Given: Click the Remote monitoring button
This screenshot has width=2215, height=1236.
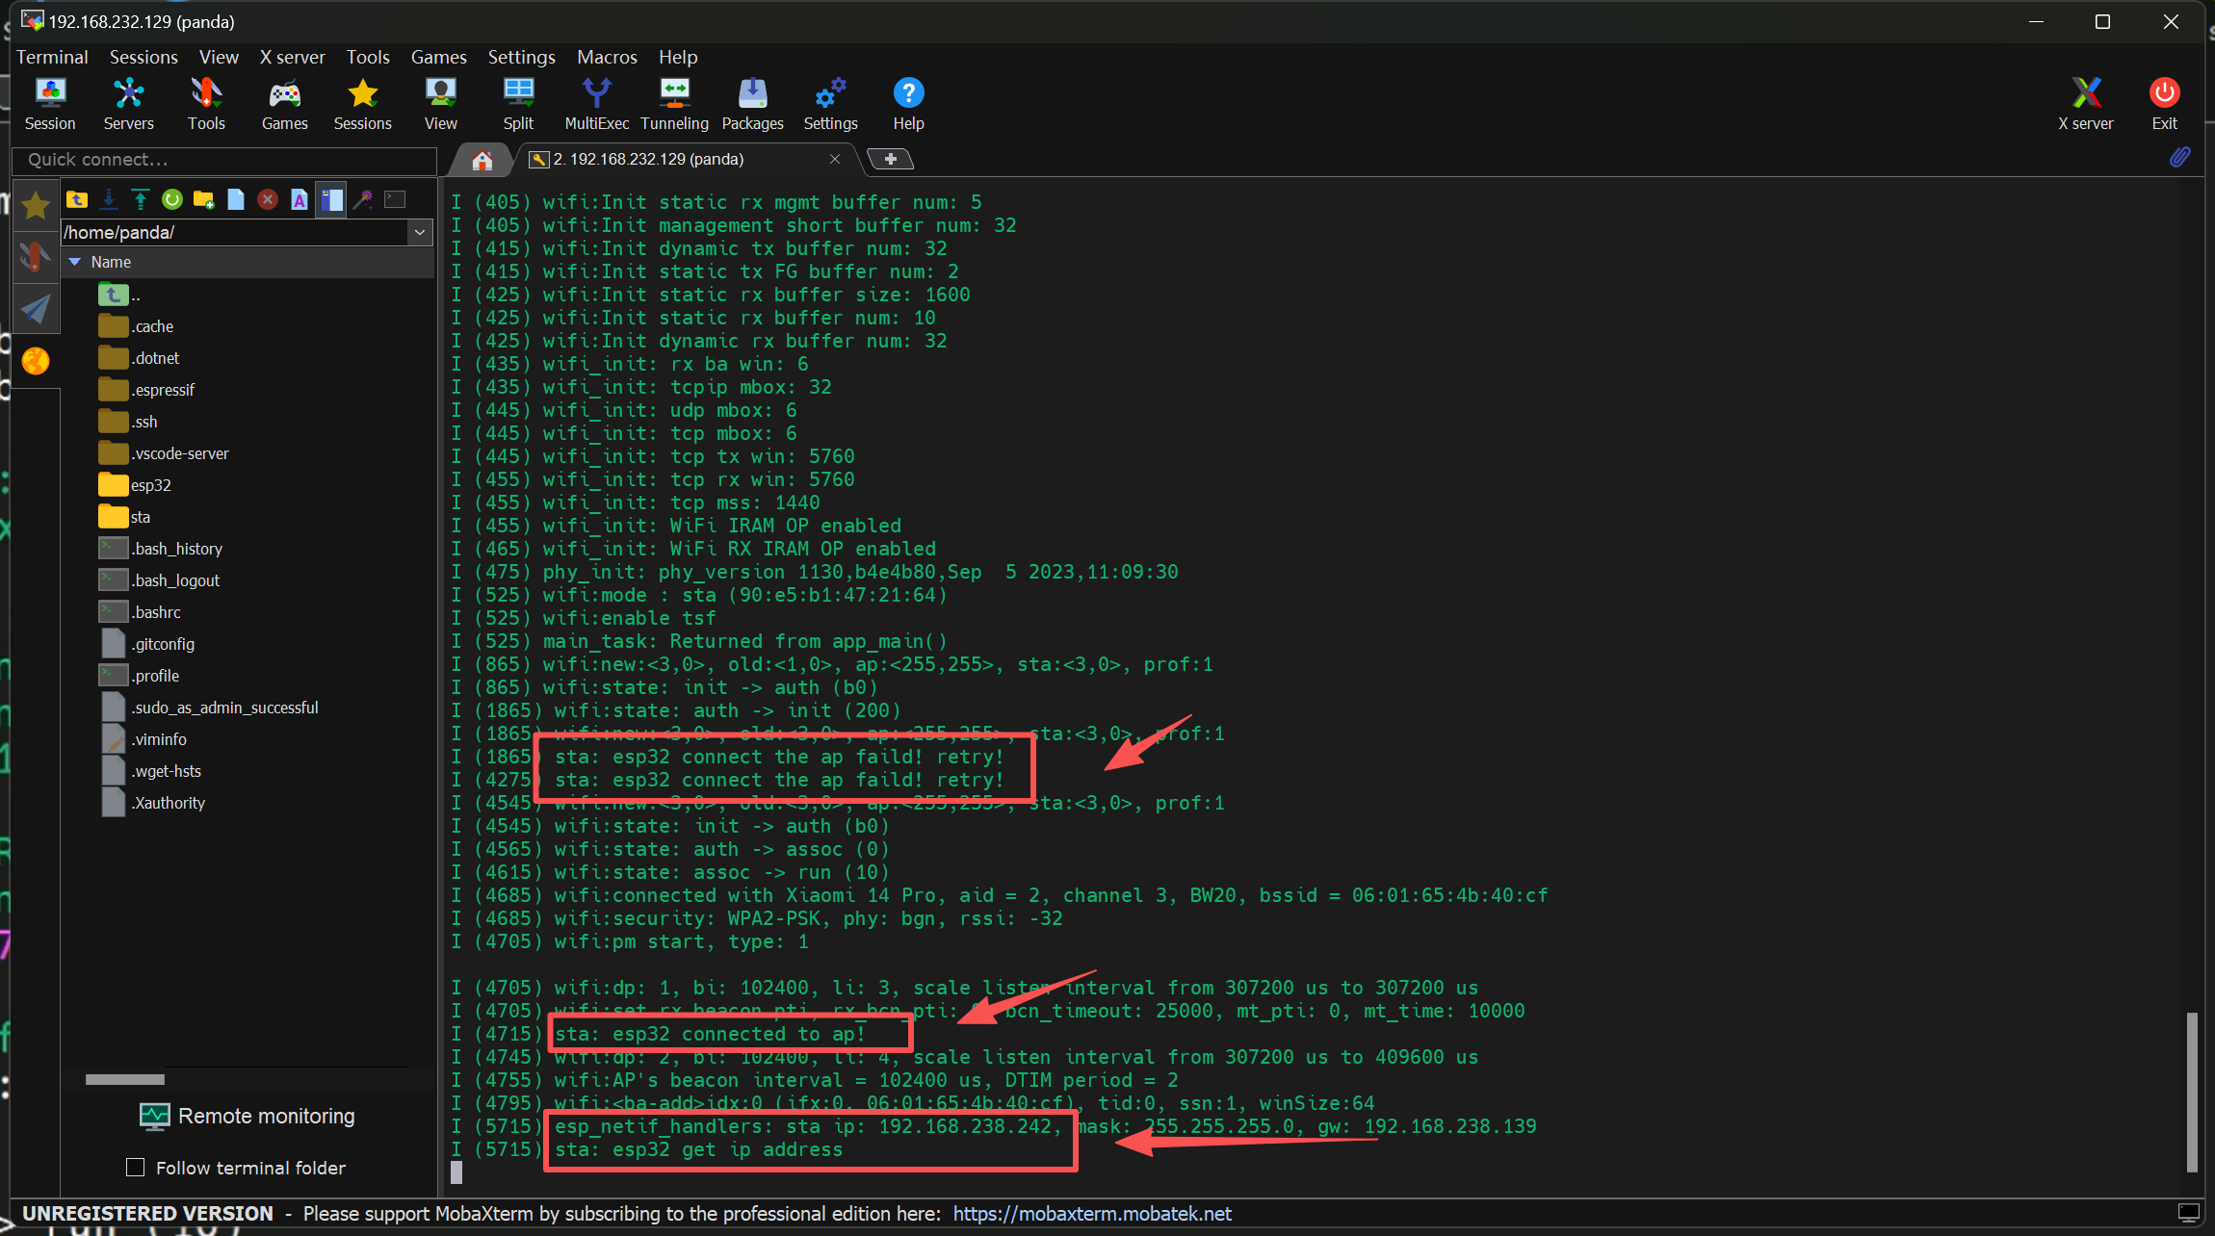Looking at the screenshot, I should coord(248,1116).
